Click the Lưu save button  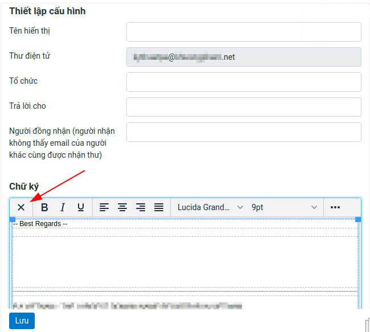(22, 321)
